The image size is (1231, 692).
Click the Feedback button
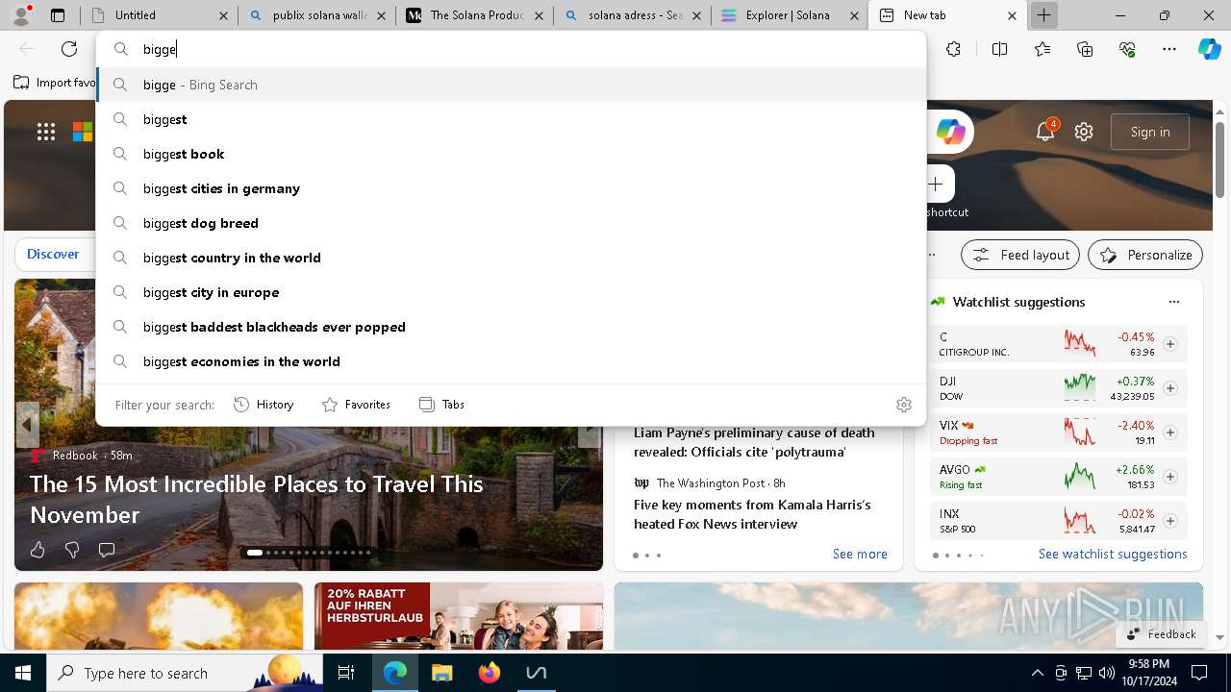[x=1161, y=633]
